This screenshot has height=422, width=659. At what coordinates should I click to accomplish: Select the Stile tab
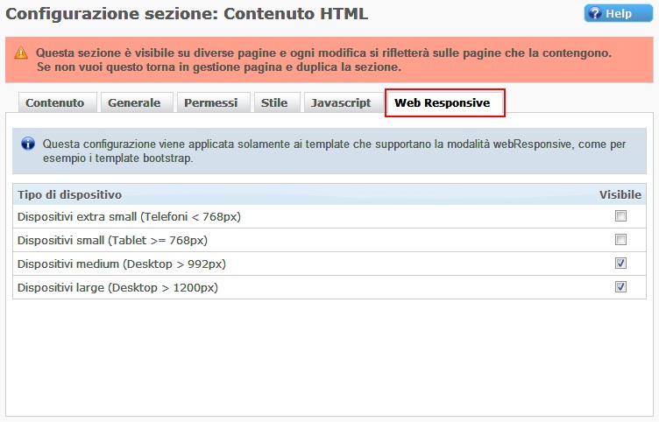(x=274, y=102)
